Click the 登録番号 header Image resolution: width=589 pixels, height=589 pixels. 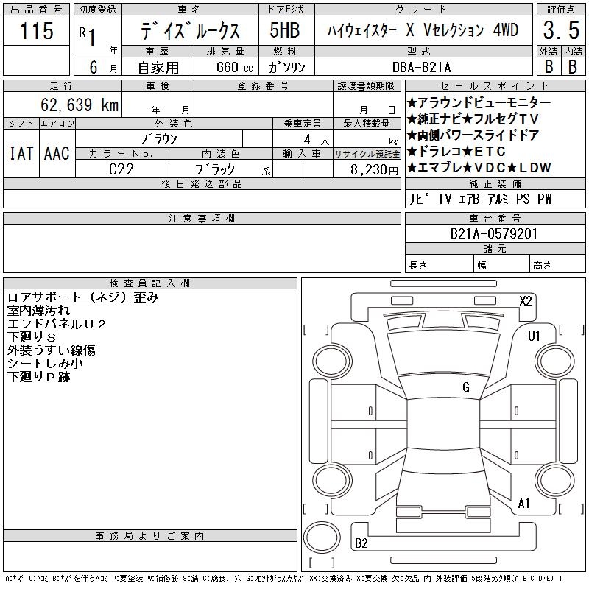pos(264,85)
